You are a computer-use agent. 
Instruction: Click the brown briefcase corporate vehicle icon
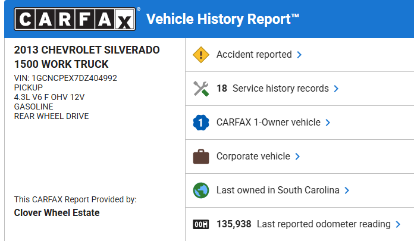[201, 157]
